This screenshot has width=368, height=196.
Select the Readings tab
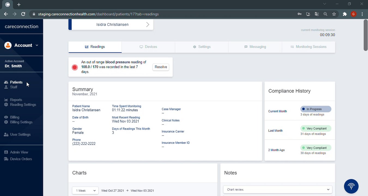coord(95,47)
